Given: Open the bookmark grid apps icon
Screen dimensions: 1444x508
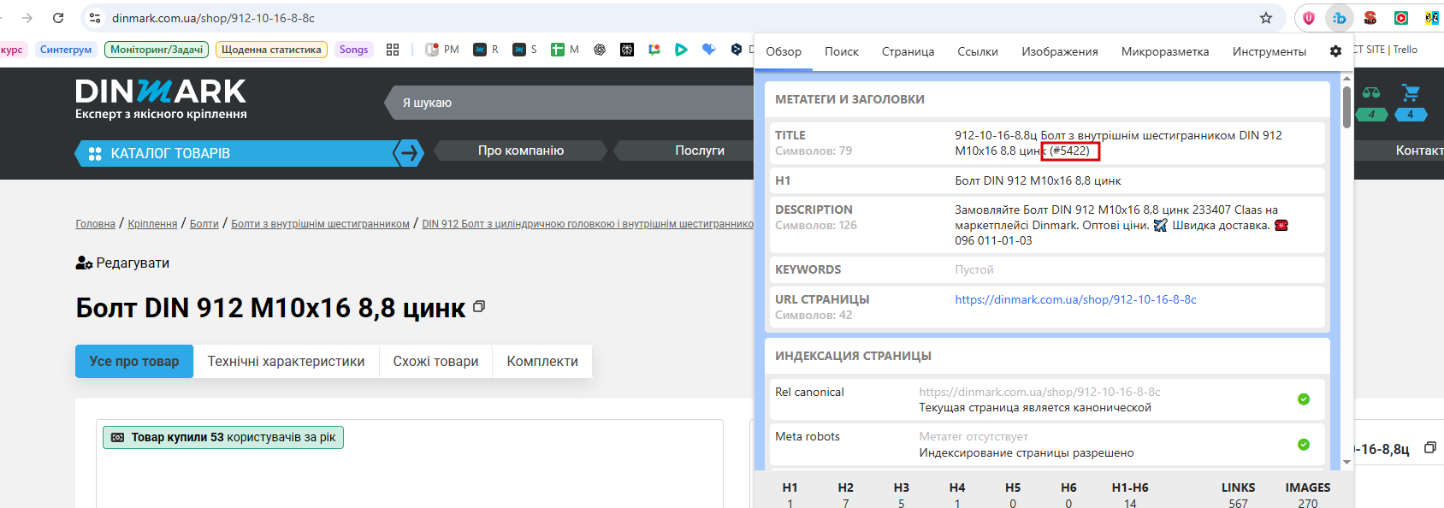Looking at the screenshot, I should pyautogui.click(x=393, y=50).
